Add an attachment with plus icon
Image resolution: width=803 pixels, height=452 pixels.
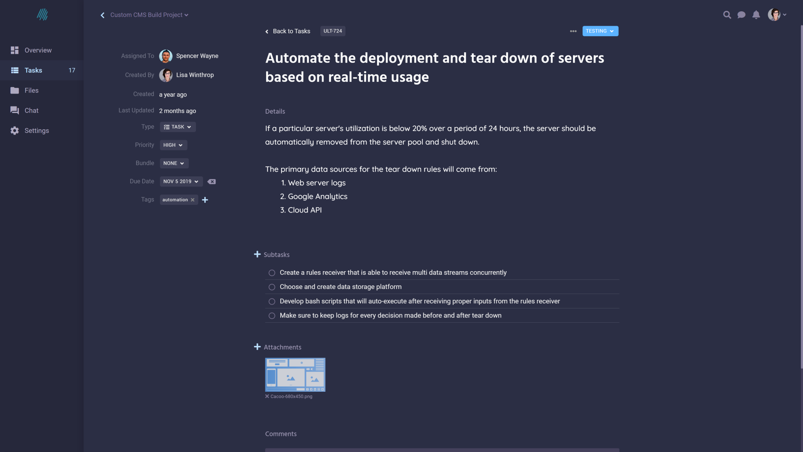[257, 347]
